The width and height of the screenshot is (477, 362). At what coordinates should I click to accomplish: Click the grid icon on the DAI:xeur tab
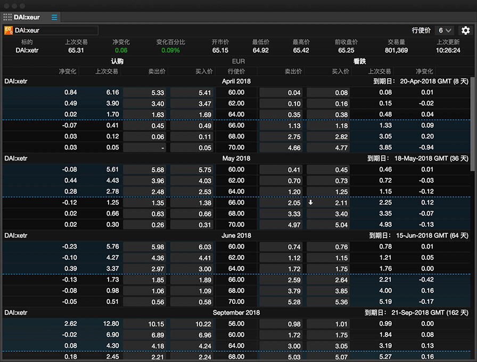[7, 17]
